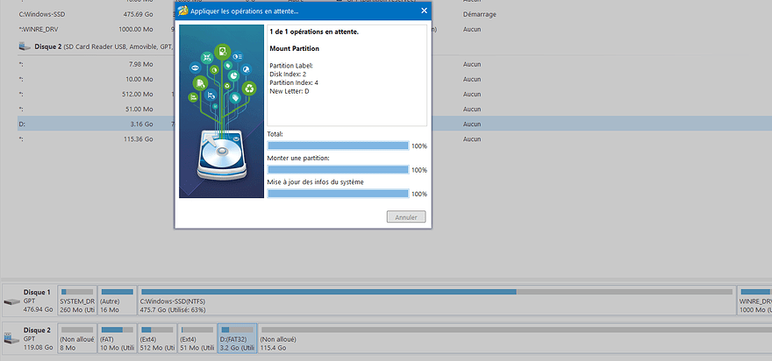Click the system info update progress bar
The height and width of the screenshot is (361, 772).
pos(338,194)
